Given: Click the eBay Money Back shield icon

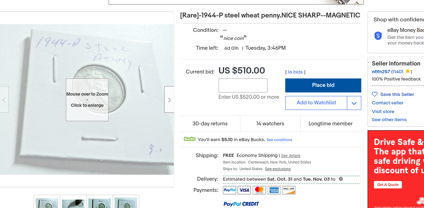Looking at the screenshot, I should [x=378, y=35].
